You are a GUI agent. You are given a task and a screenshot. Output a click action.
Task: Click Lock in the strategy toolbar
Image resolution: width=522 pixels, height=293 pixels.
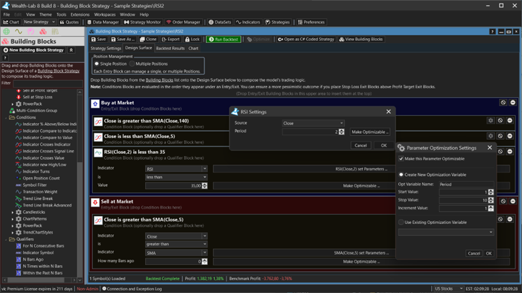coord(192,39)
